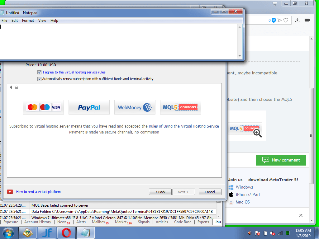
Task: Select PayPal as payment method
Action: (x=89, y=107)
